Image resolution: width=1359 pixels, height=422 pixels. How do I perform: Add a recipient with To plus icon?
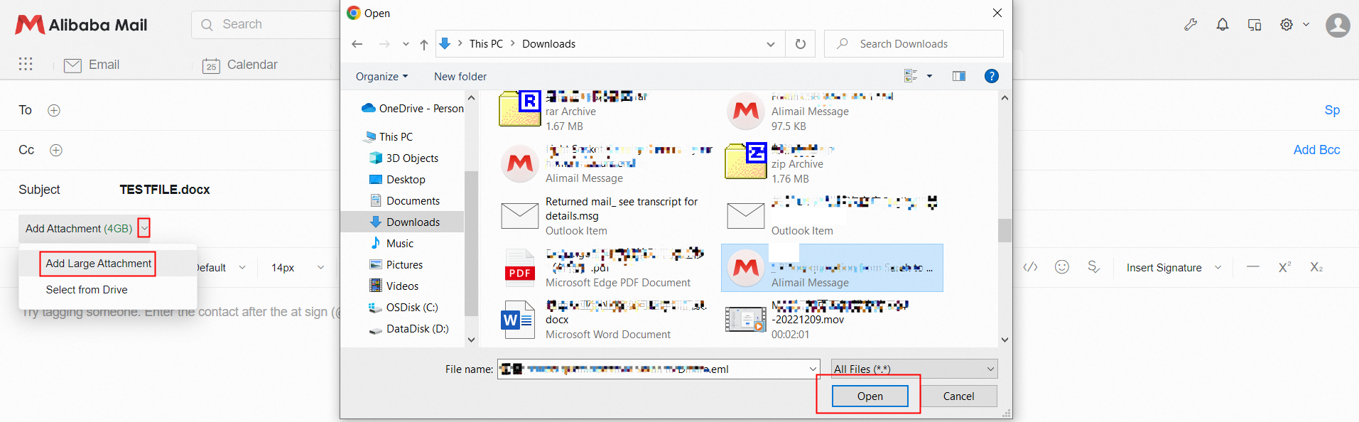[x=54, y=110]
